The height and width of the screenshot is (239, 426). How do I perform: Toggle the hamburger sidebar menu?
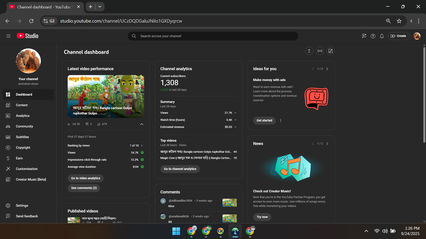tap(8, 36)
